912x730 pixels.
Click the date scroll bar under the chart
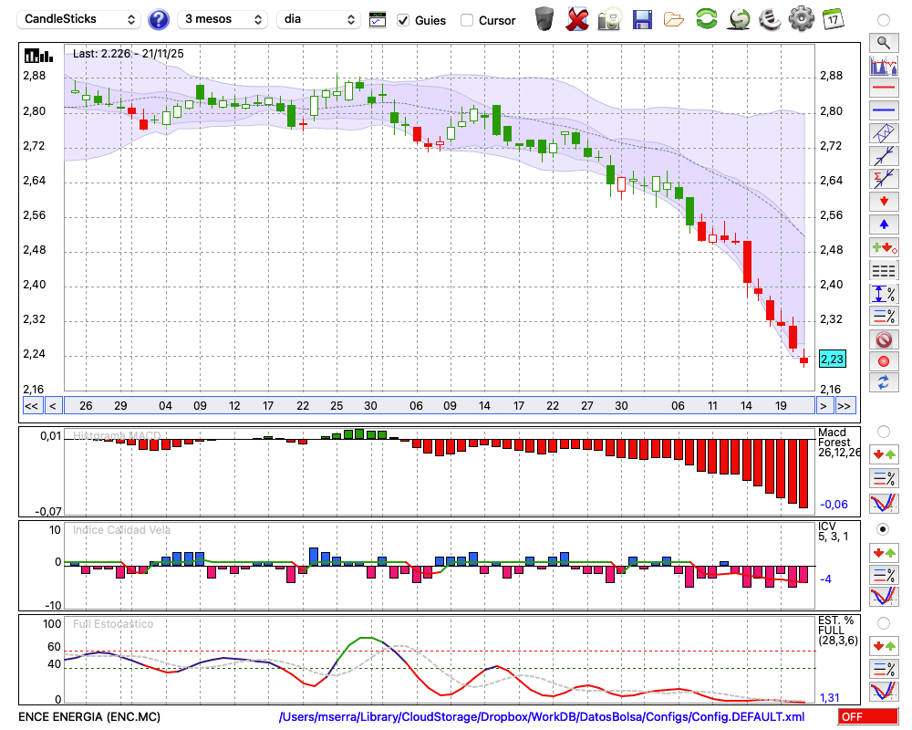[438, 406]
